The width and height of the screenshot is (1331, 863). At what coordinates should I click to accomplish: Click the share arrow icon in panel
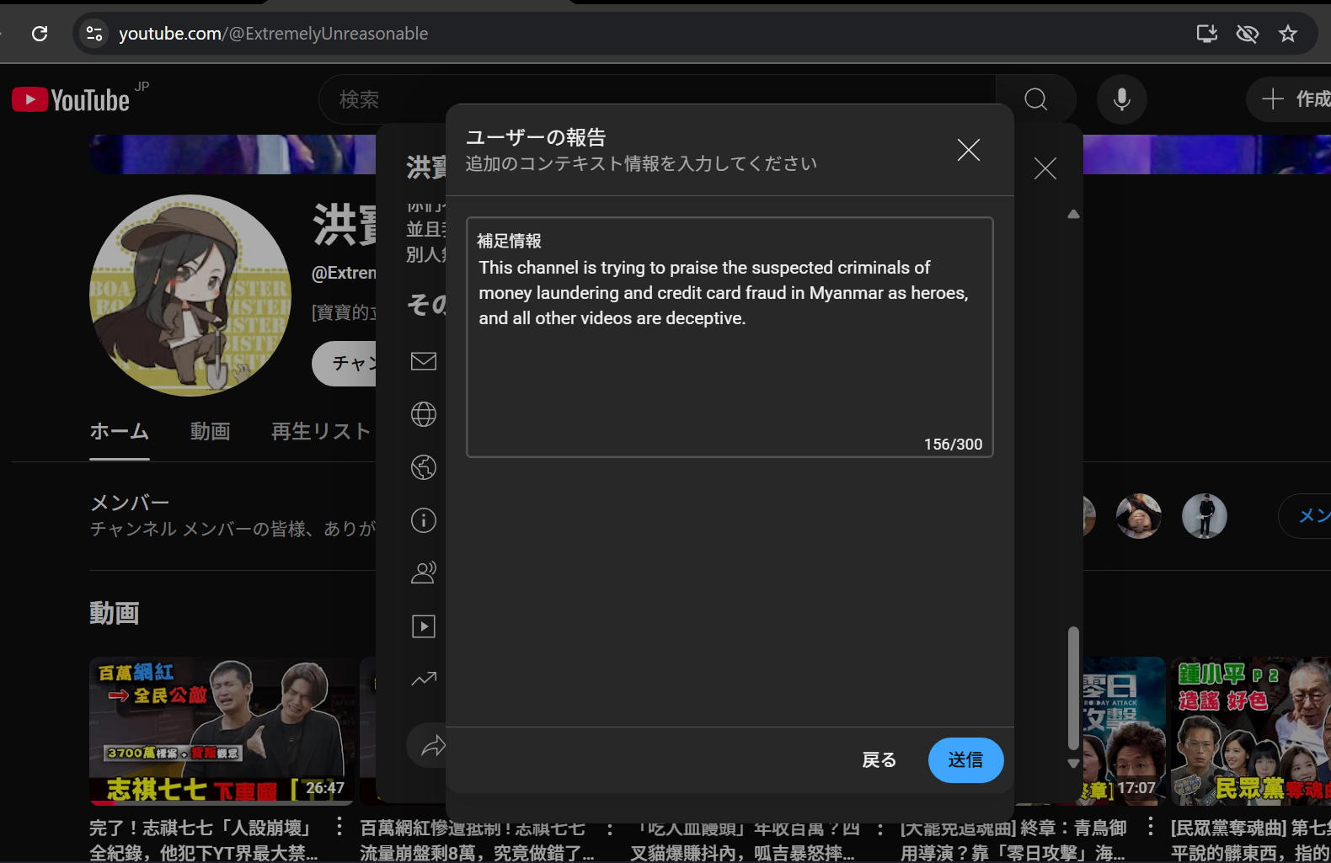click(x=432, y=746)
